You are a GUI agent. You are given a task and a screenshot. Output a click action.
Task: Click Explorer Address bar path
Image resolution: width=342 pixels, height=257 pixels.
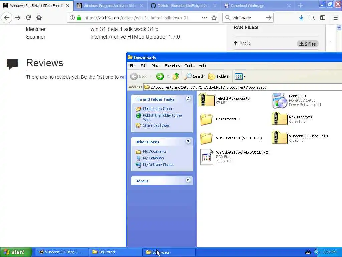[242, 87]
